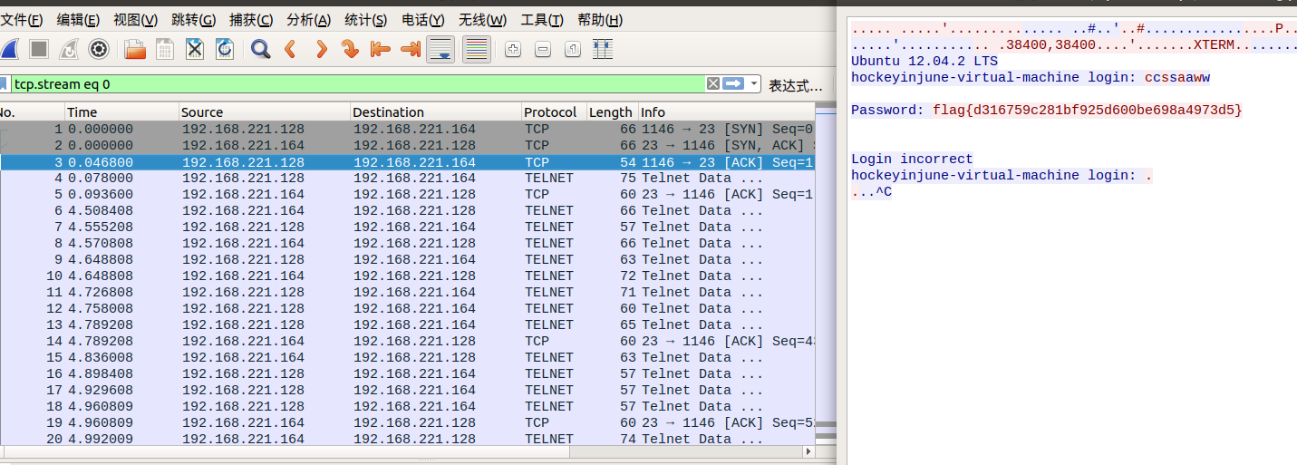Jump to the first packet
Image resolution: width=1297 pixels, height=465 pixels.
[x=381, y=49]
